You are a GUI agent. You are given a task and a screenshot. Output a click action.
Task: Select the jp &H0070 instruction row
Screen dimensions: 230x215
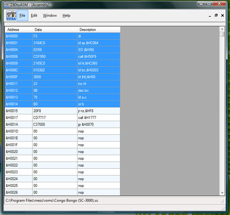pyautogui.click(x=62, y=125)
